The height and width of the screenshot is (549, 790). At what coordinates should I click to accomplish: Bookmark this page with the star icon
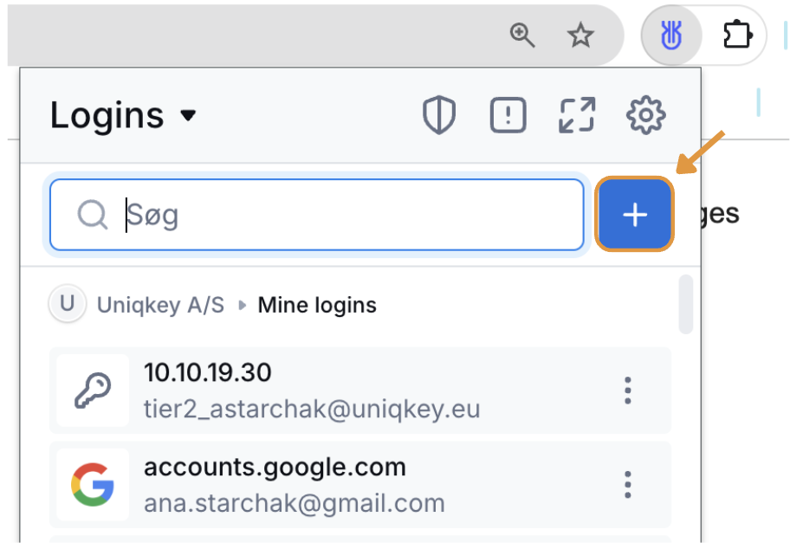580,36
